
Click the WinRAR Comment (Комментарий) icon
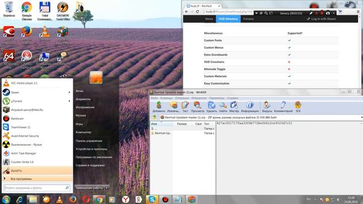point(283,107)
